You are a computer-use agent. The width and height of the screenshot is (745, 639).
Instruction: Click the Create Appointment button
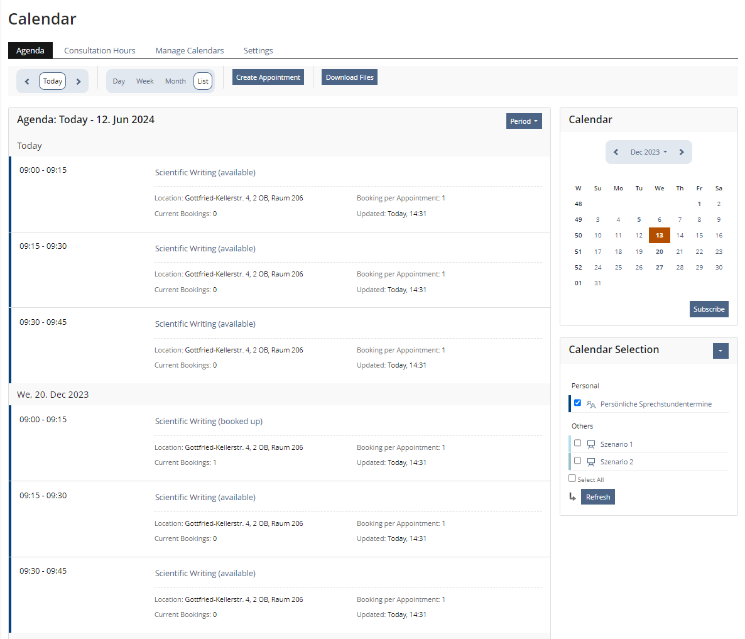click(x=268, y=77)
